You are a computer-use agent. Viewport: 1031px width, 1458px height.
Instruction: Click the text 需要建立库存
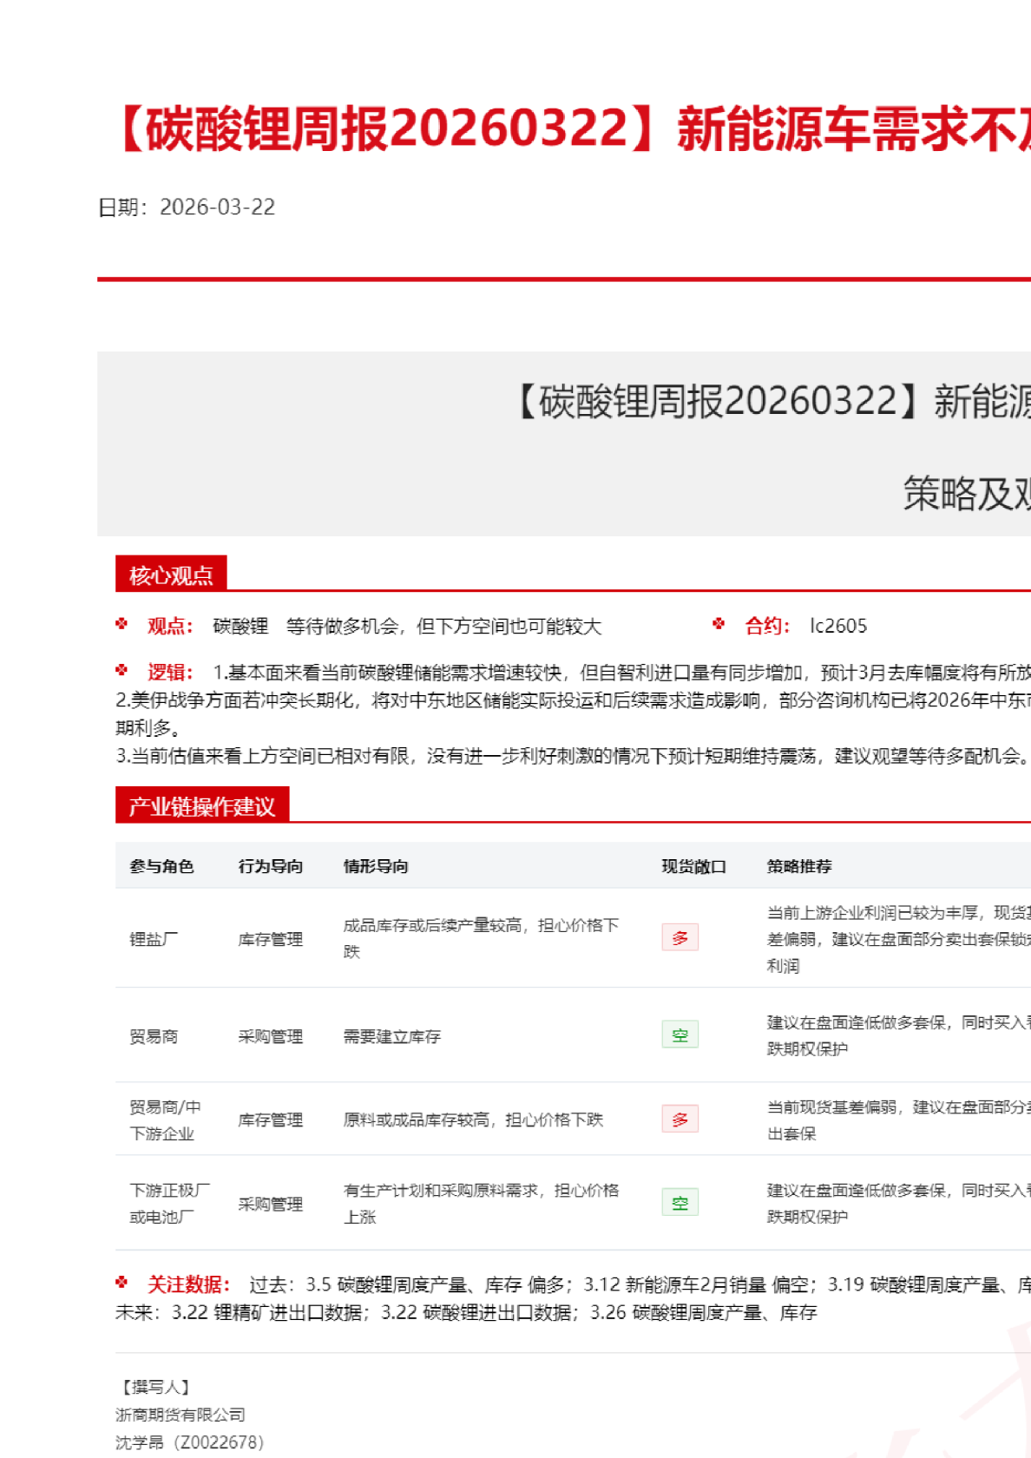tap(392, 1036)
